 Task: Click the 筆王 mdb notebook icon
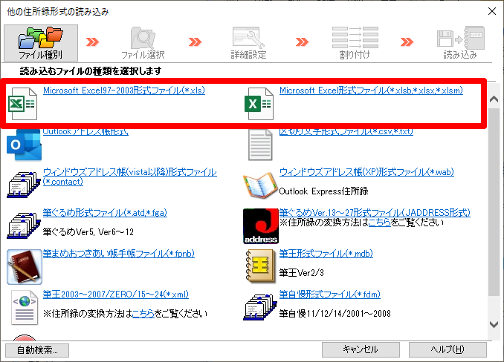click(260, 267)
